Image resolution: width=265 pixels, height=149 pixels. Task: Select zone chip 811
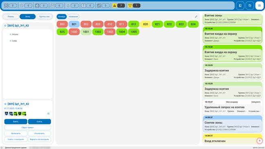122,24
